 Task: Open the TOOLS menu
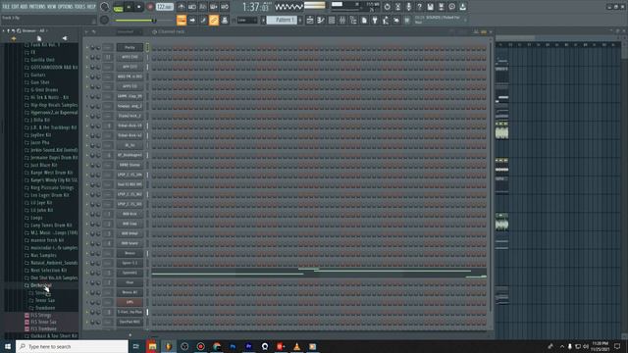[79, 7]
